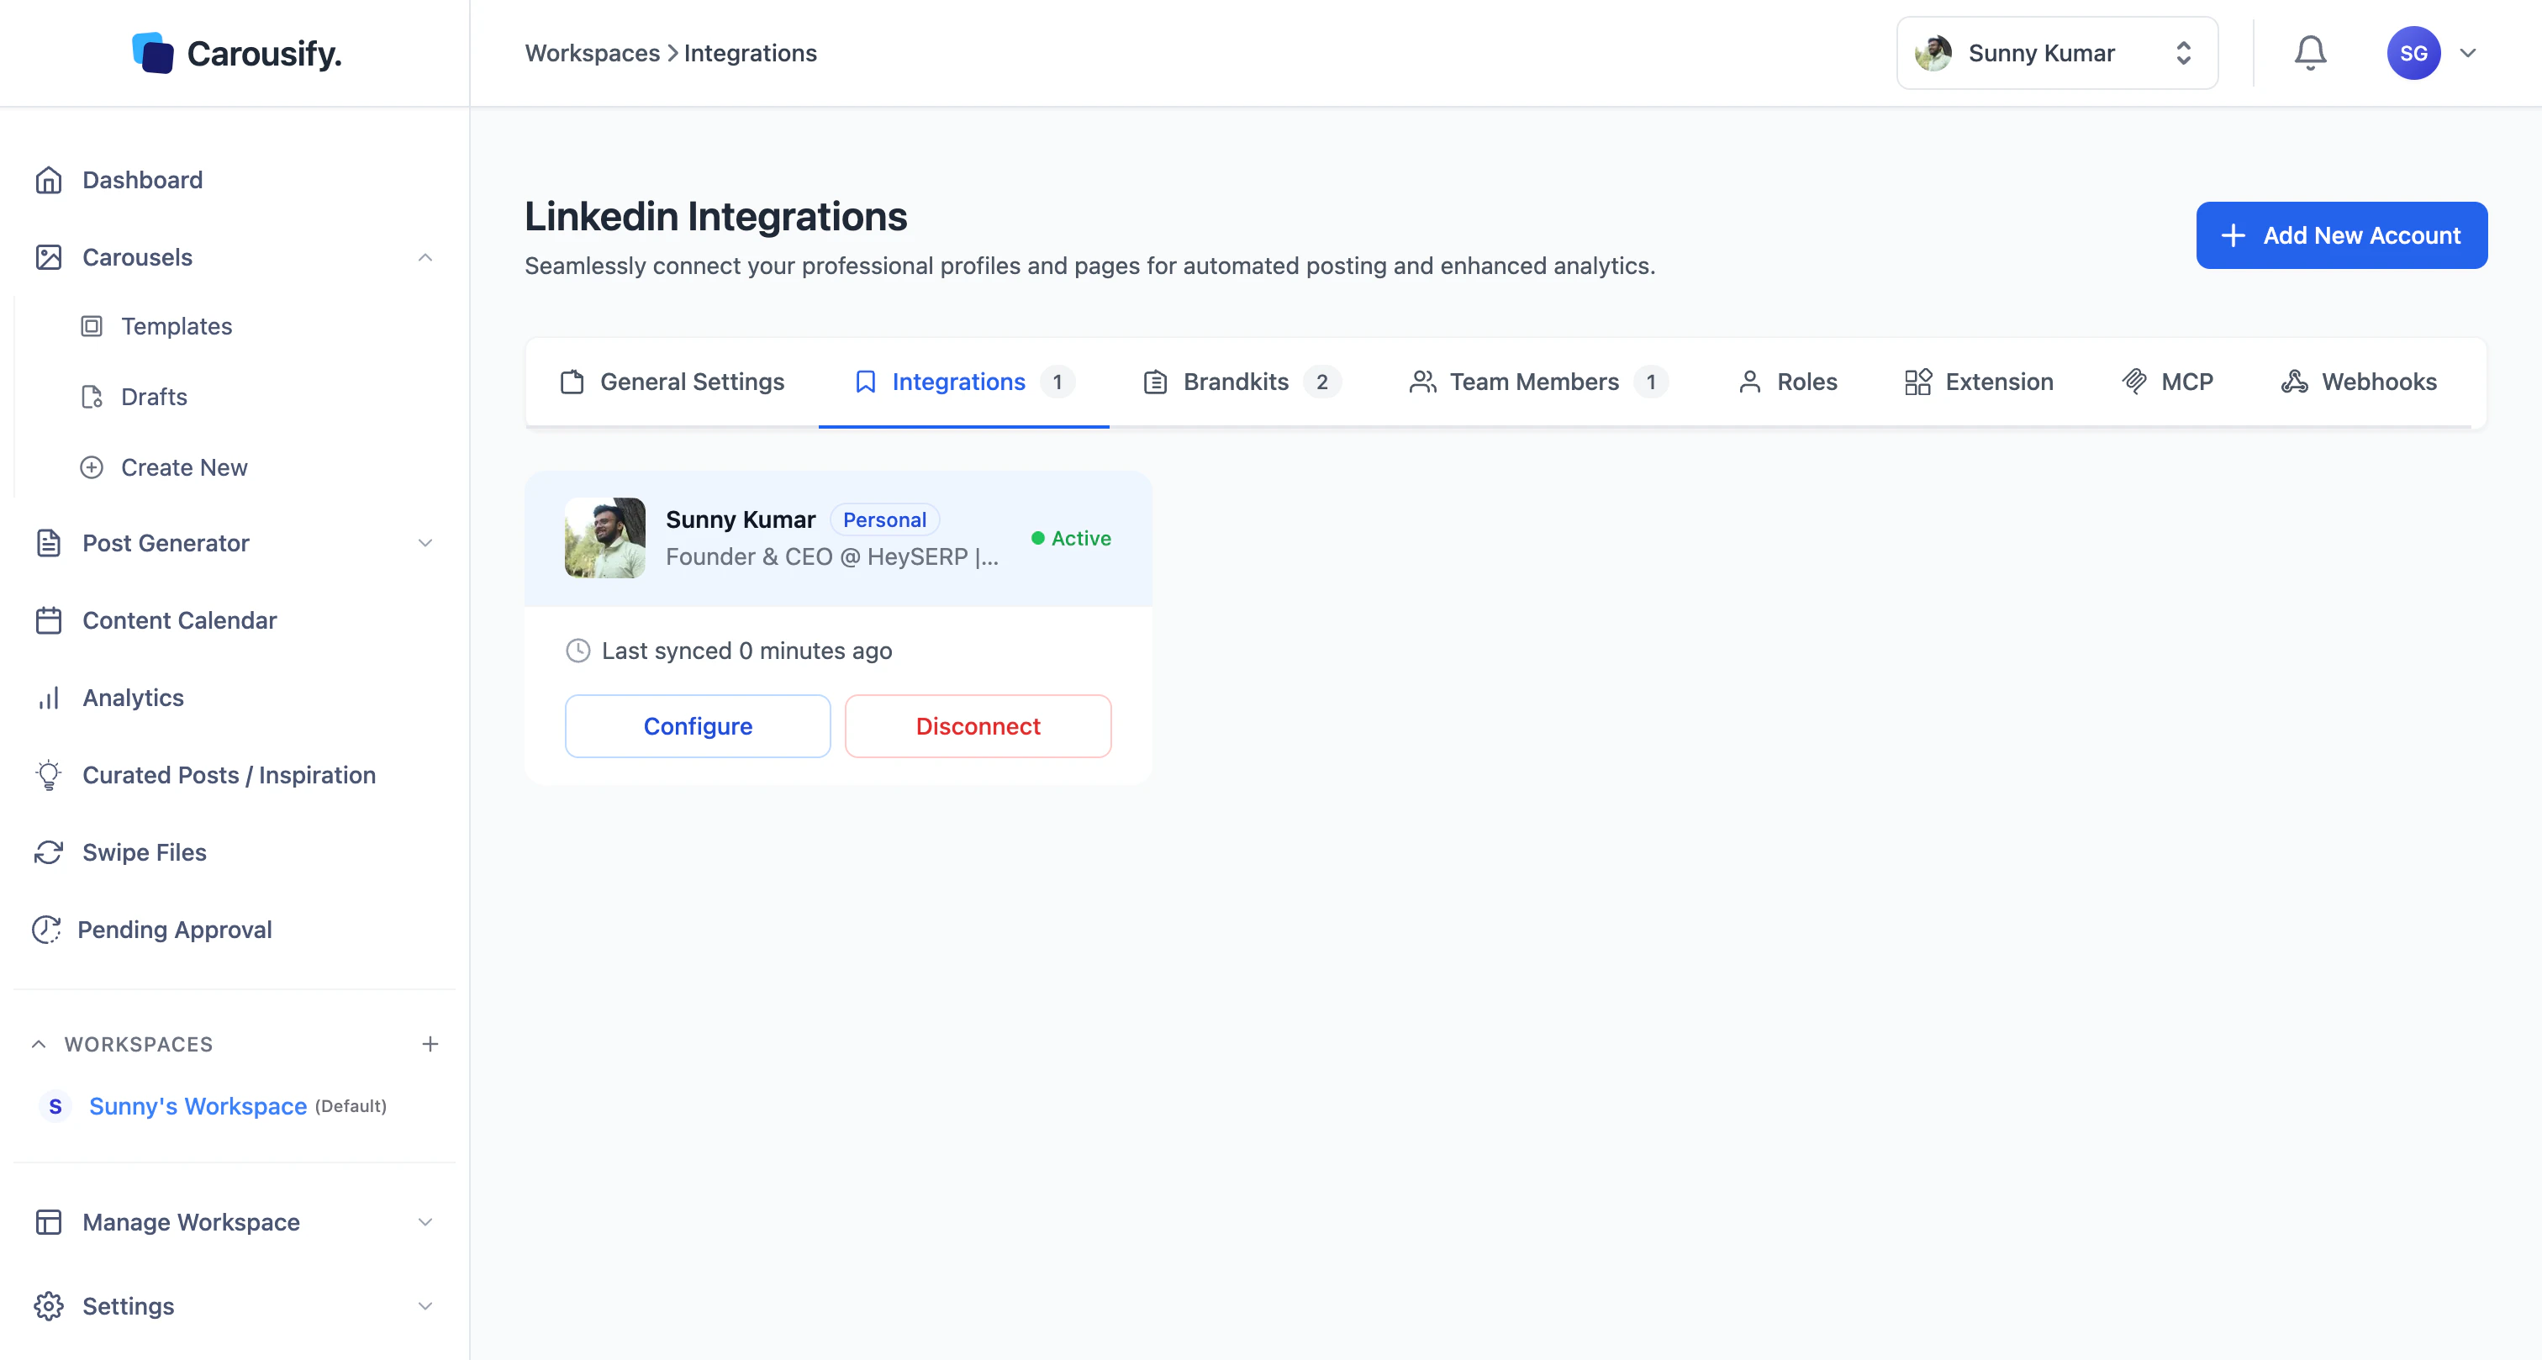Click Add New Account button

click(2341, 235)
